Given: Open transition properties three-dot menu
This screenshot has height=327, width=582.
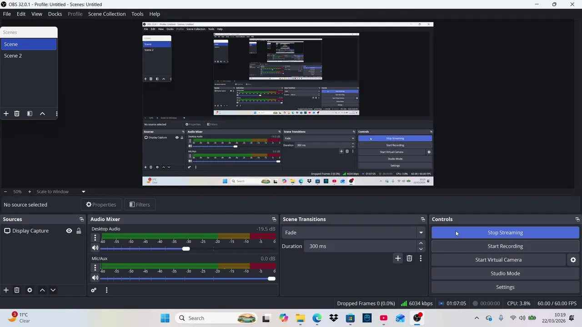Looking at the screenshot, I should click(421, 258).
